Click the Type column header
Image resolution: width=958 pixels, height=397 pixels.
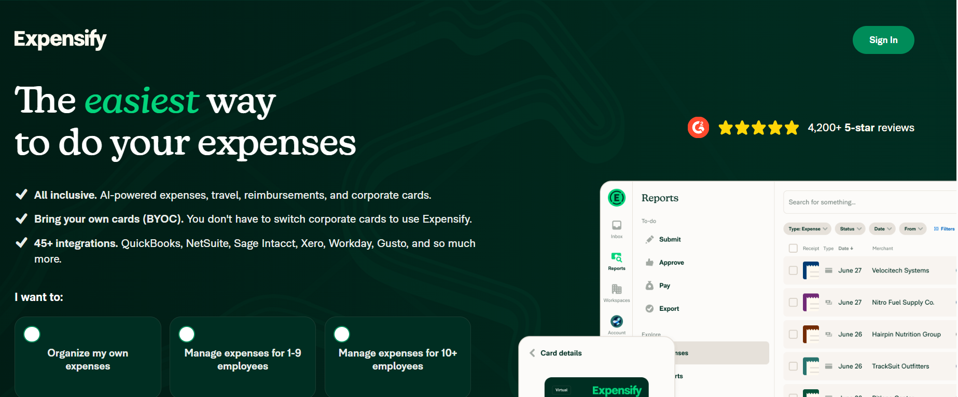coord(828,249)
